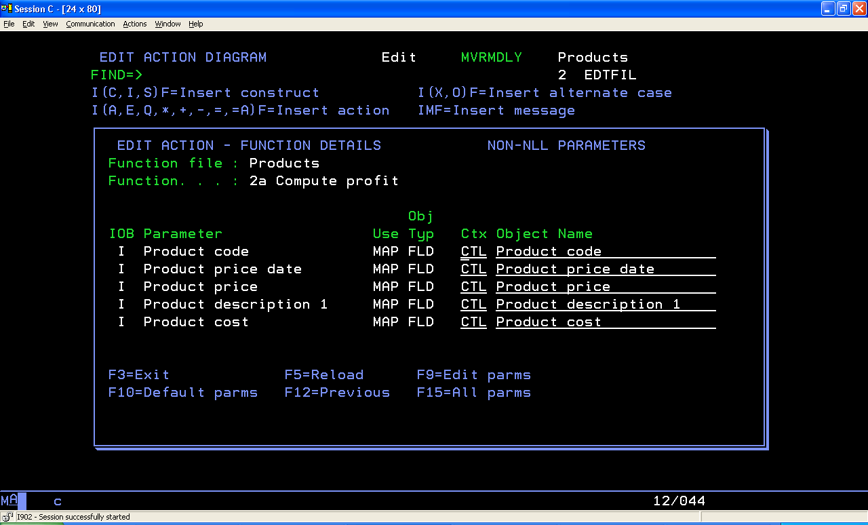Click the 12/044 cursor position indicator
The width and height of the screenshot is (868, 525).
[x=678, y=501]
